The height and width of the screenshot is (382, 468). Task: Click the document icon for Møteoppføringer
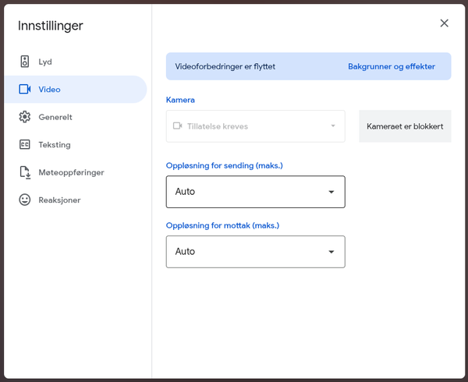(24, 172)
